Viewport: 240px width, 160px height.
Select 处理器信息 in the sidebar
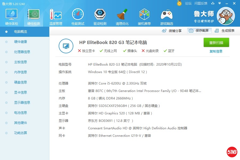click(22, 52)
